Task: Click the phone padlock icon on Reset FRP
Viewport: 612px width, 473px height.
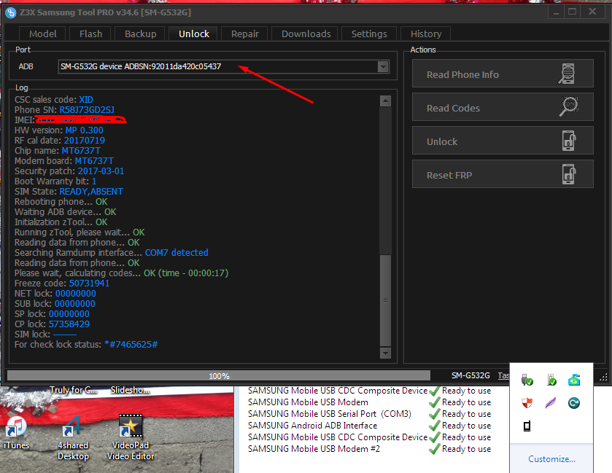Action: click(569, 174)
